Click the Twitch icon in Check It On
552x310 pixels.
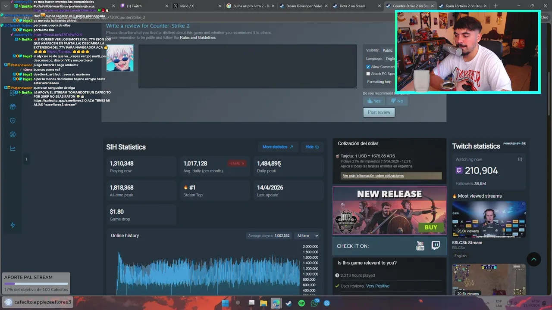(x=436, y=246)
